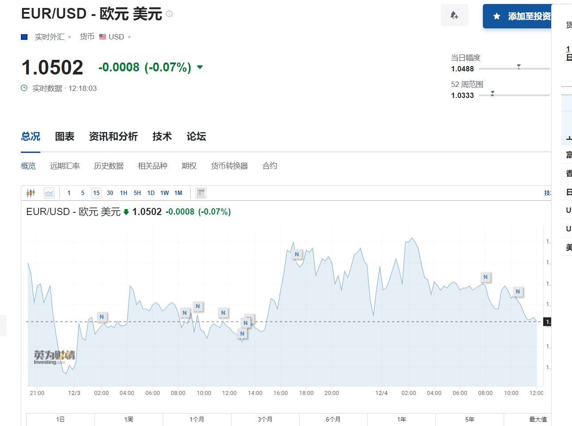Click the alert bell icon button
This screenshot has height=426, width=572.
(454, 16)
